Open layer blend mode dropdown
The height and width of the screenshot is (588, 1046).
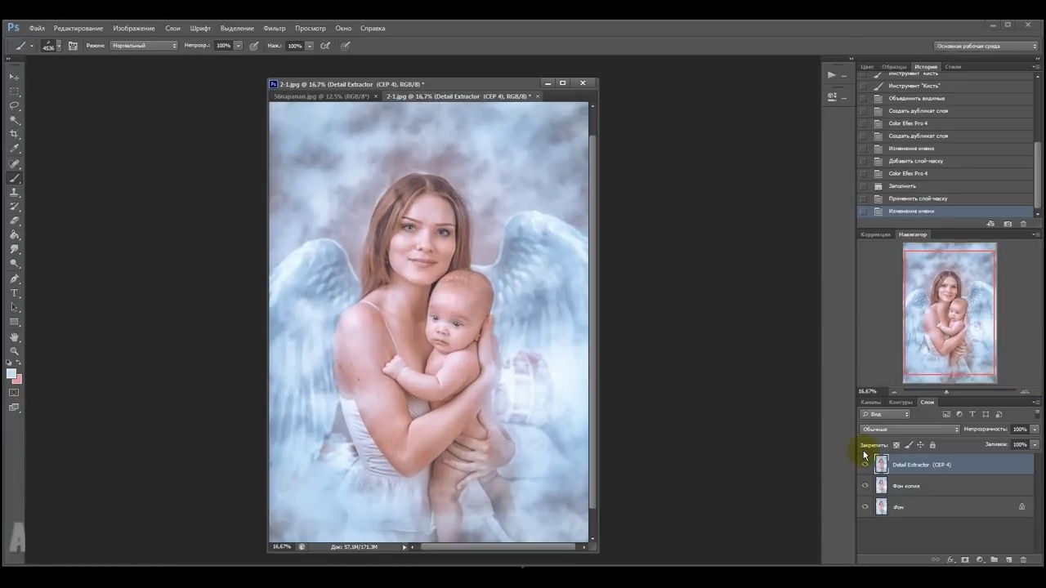[910, 430]
